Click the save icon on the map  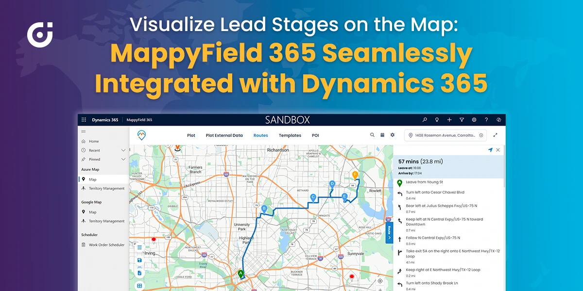tap(139, 260)
